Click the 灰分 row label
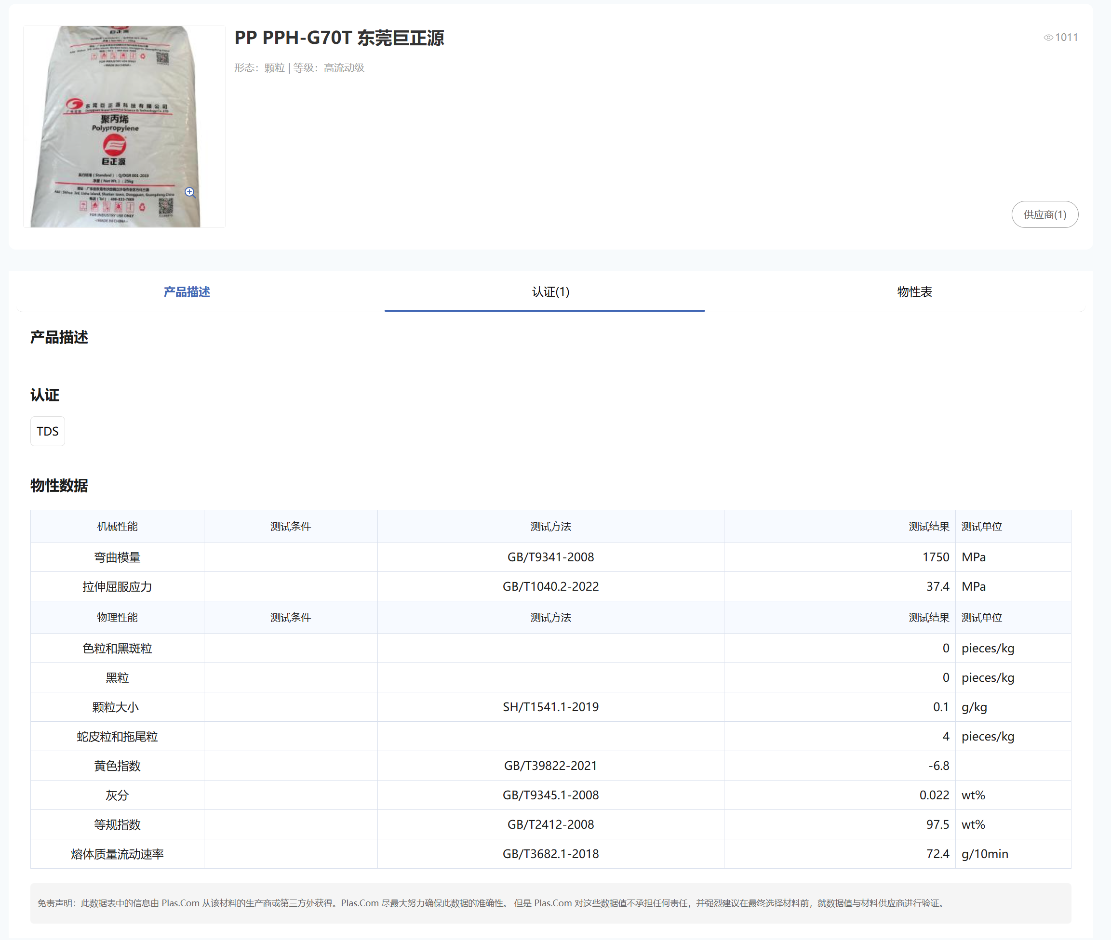The height and width of the screenshot is (940, 1111). pyautogui.click(x=117, y=794)
